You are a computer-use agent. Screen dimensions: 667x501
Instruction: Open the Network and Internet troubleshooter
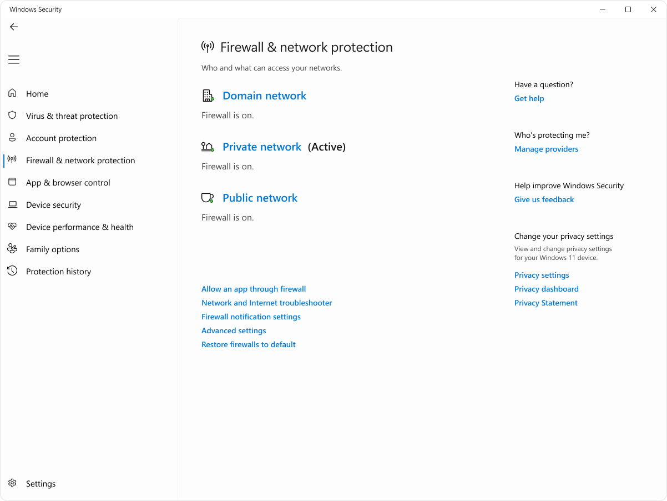(266, 303)
